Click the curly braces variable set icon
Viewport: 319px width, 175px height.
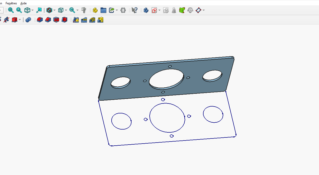[123, 10]
